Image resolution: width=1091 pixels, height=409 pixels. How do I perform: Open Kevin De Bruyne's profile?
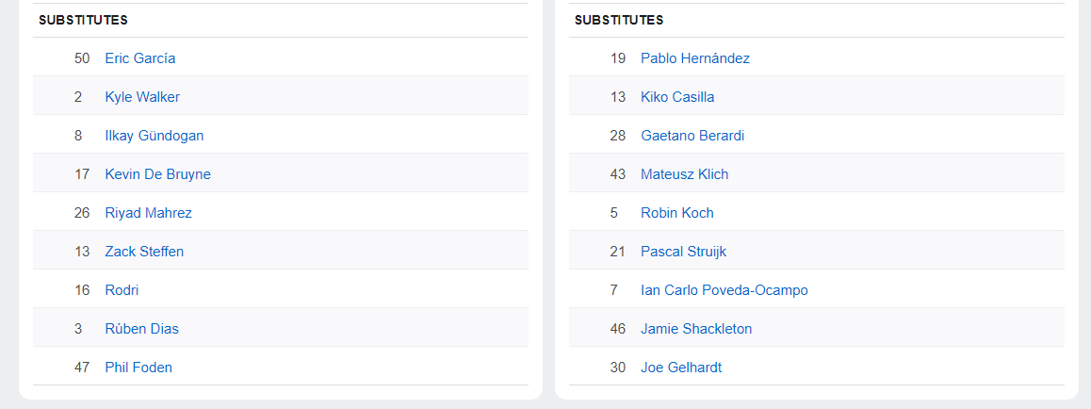coord(157,174)
